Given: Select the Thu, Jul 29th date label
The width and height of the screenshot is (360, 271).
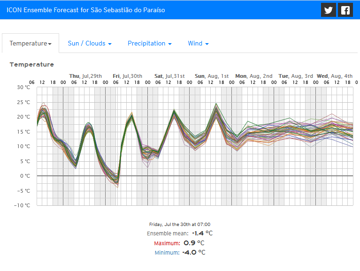Looking at the screenshot, I should pyautogui.click(x=85, y=76).
